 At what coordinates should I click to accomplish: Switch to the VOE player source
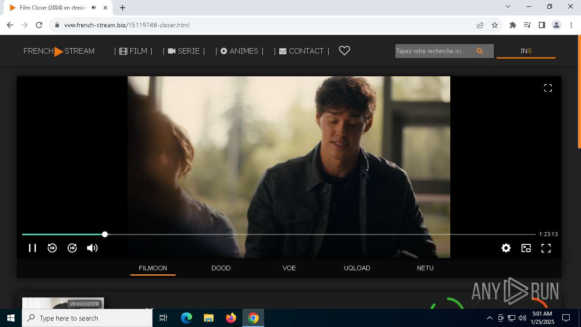pos(289,268)
